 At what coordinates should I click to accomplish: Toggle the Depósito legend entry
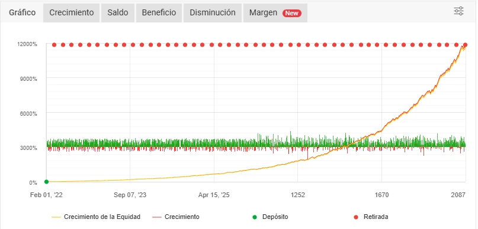point(270,217)
